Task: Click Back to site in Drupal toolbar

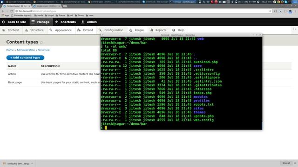Action: tap(14, 22)
